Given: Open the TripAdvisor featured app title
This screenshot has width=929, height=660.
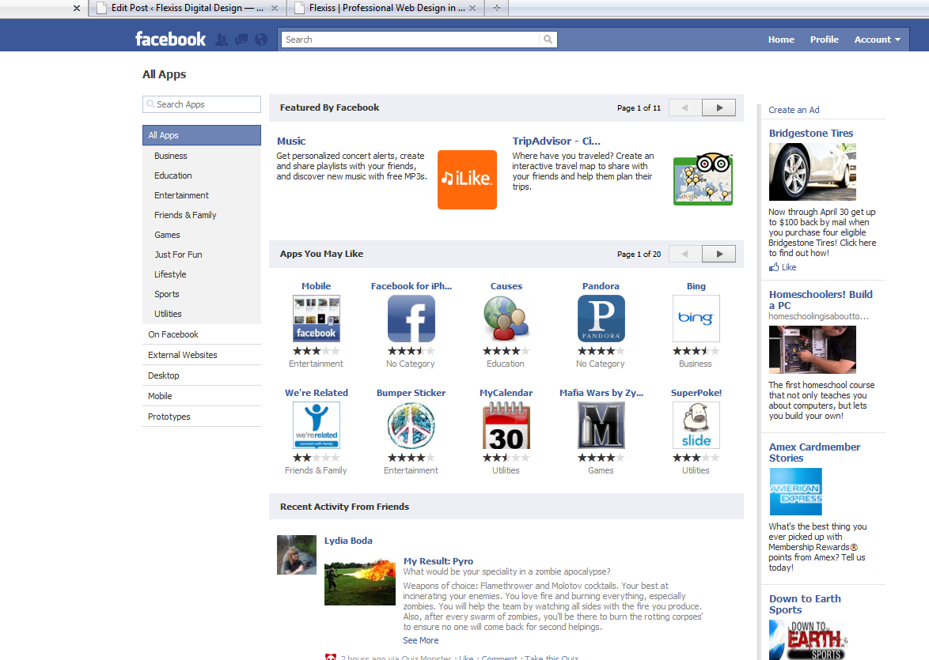Looking at the screenshot, I should coord(556,141).
